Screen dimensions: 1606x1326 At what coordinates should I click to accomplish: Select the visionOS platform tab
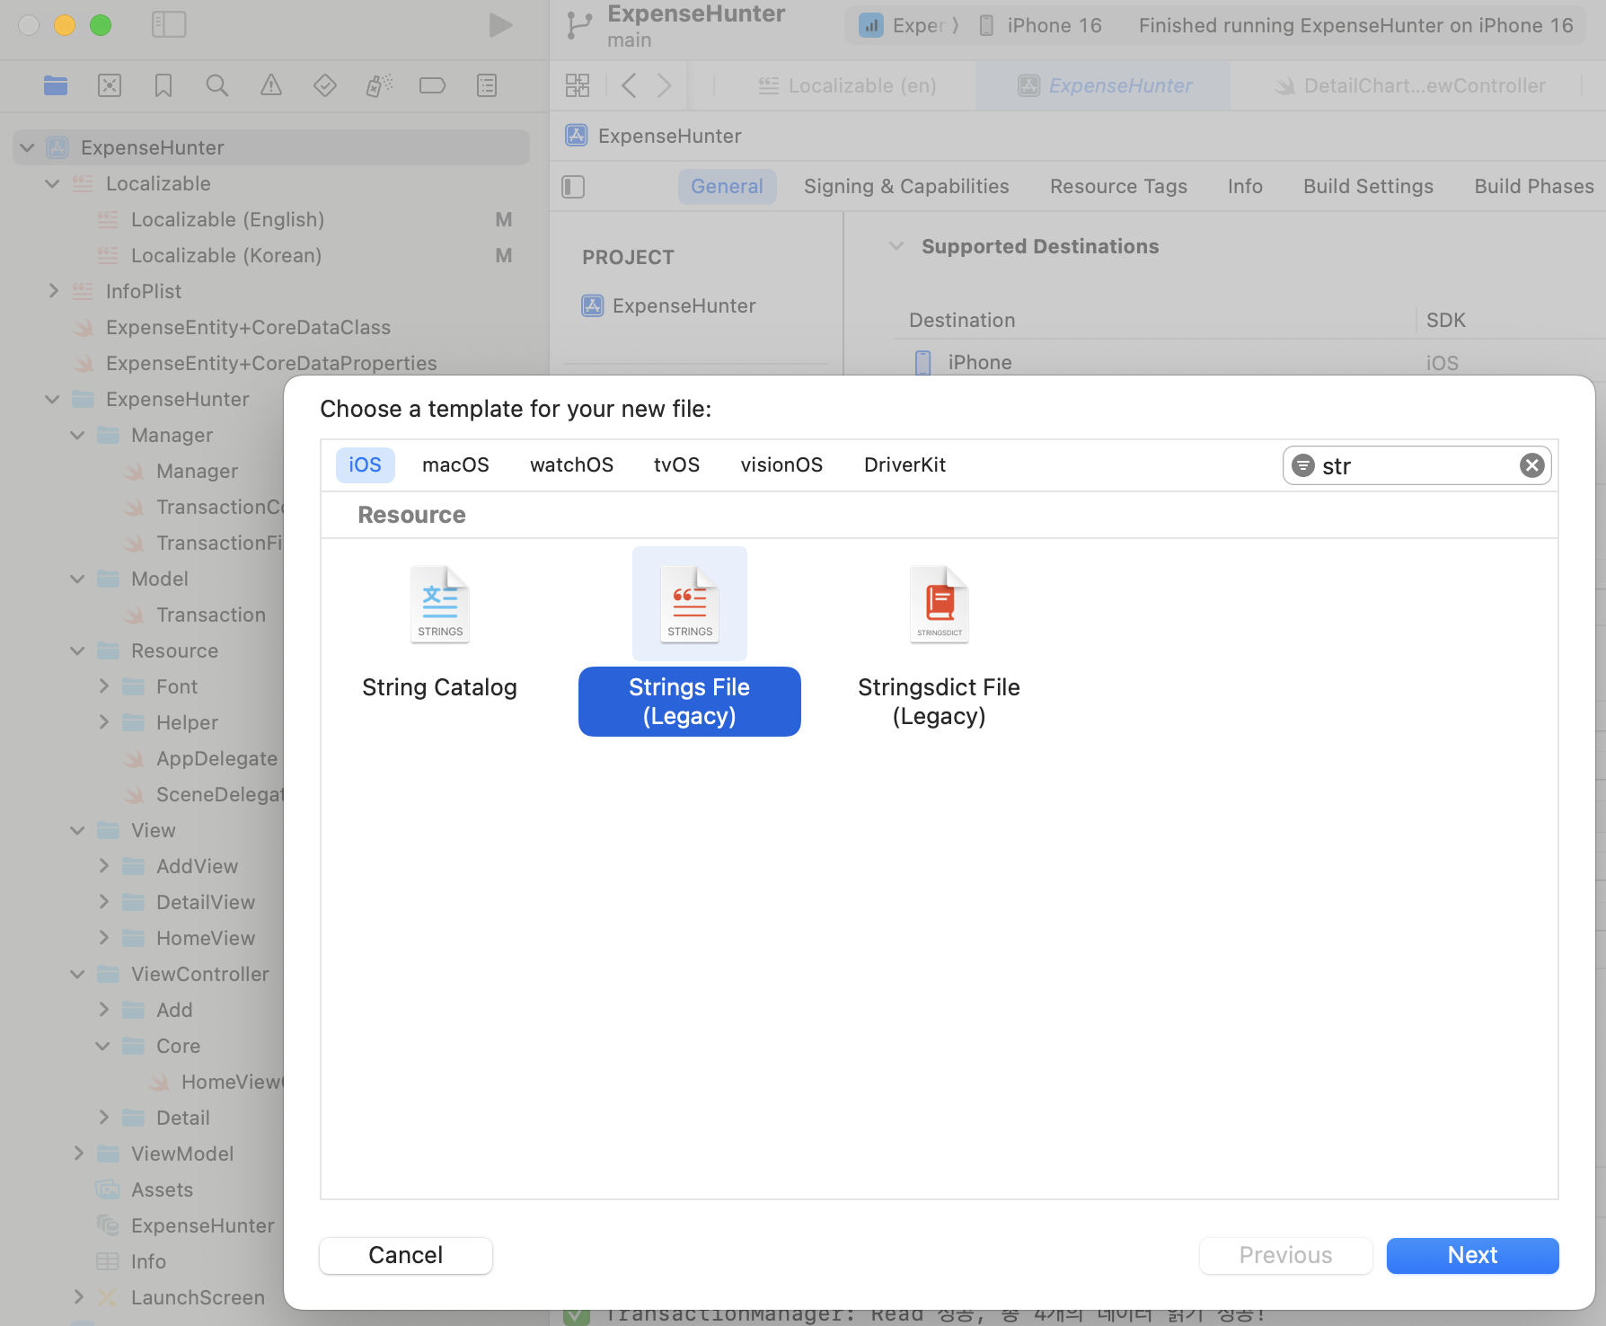pyautogui.click(x=782, y=465)
